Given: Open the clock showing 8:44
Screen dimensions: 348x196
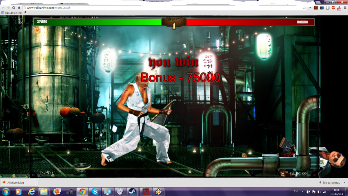Looking at the screenshot, I should (x=336, y=192).
